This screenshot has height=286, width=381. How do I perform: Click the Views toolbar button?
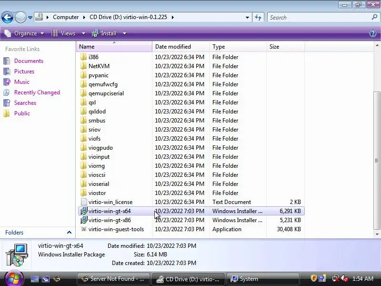[64, 33]
